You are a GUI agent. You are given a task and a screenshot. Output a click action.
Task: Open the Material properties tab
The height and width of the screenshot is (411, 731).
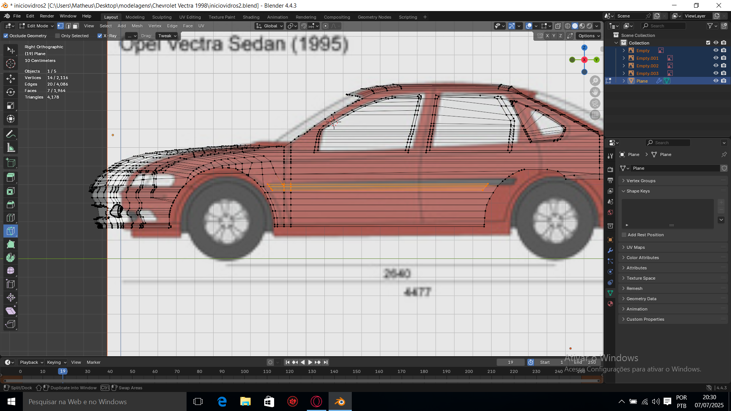tap(610, 304)
